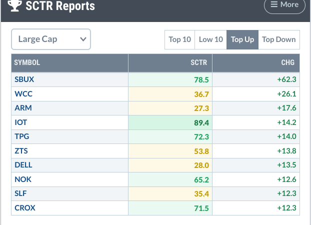
Task: Open the SLF symbol link
Action: 20,193
